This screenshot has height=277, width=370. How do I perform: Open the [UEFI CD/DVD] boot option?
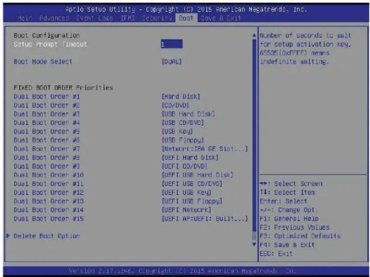184,166
